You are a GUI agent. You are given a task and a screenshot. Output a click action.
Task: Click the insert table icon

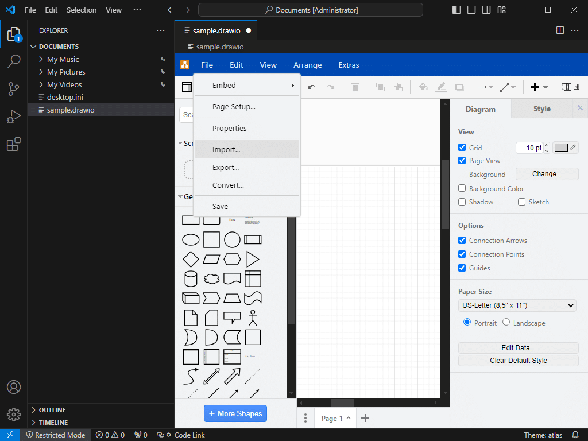[x=566, y=87]
